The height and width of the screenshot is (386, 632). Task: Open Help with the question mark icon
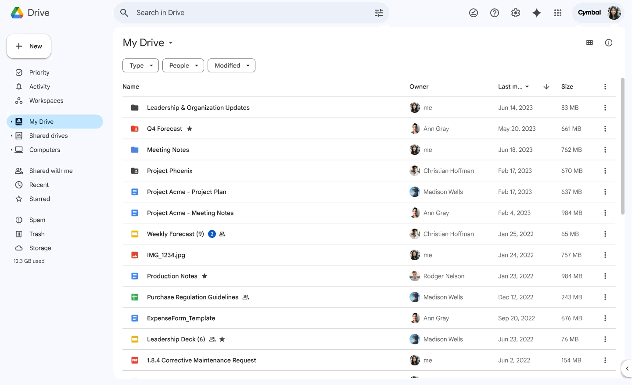[495, 13]
